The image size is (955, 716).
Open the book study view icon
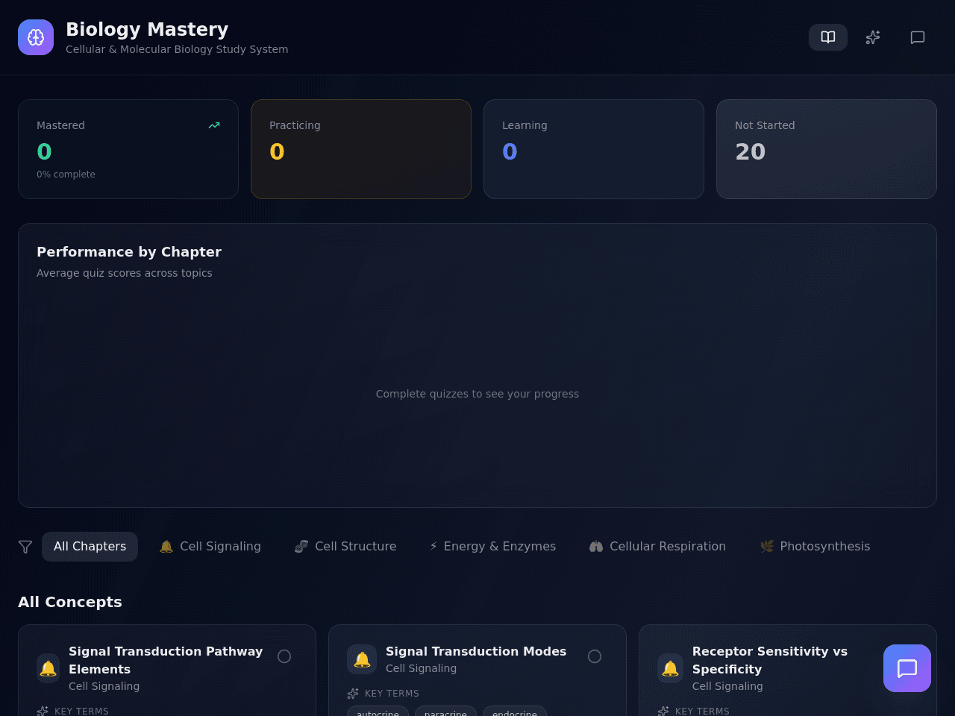[x=828, y=37]
